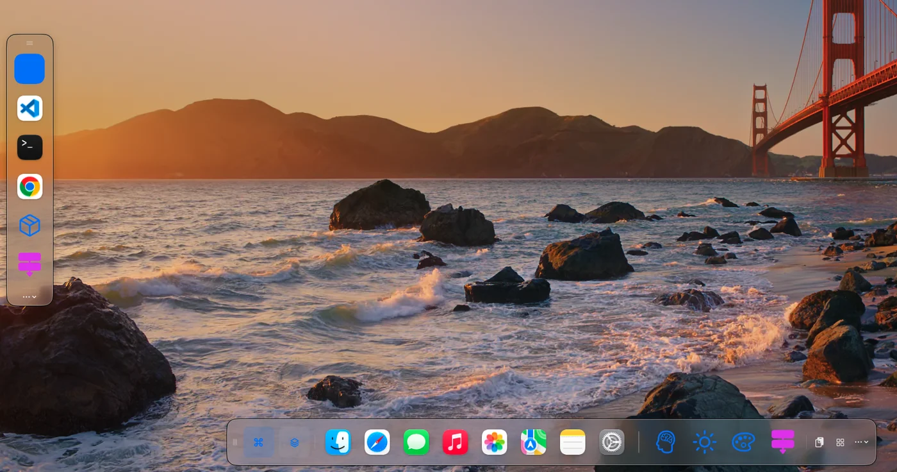Open the Messages app
The image size is (897, 472).
pos(416,442)
